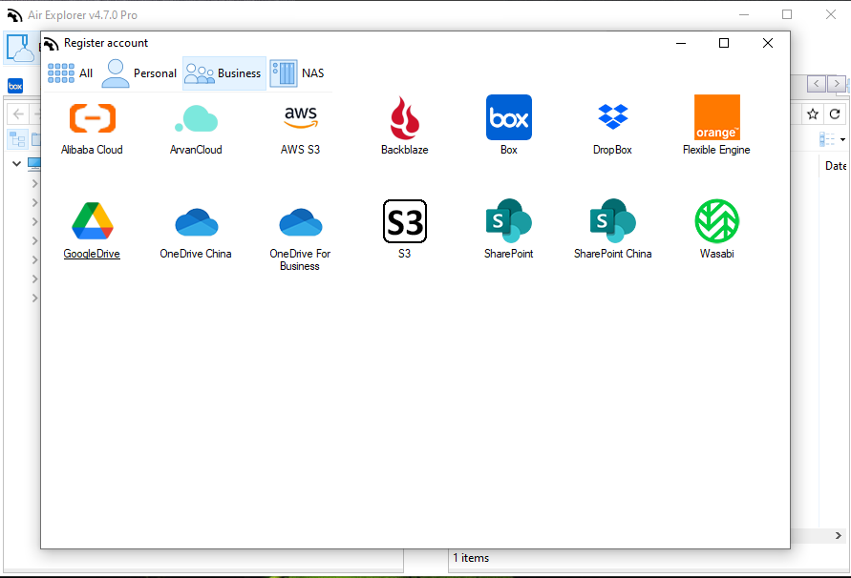Open the Accounts icon in Air Explorer toolbar
The image size is (851, 578).
(20, 48)
